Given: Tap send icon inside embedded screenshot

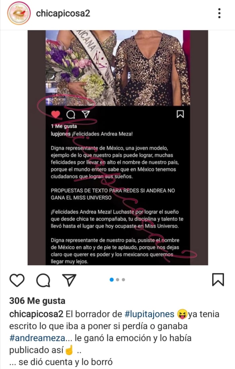Looking at the screenshot, I should point(86,114).
